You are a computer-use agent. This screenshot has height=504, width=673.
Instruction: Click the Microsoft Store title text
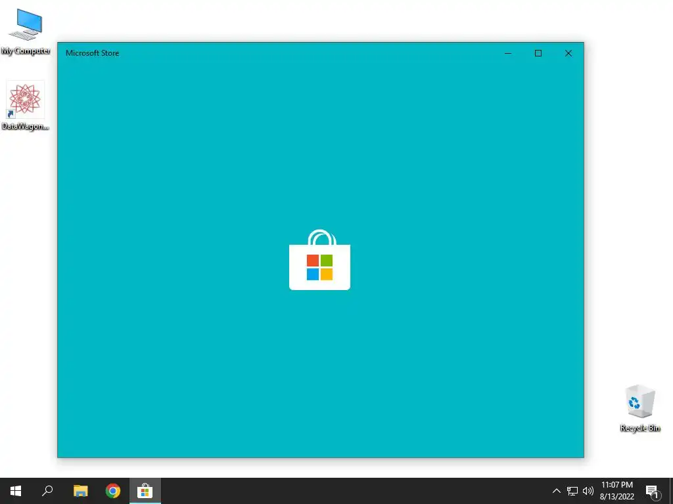(x=92, y=53)
